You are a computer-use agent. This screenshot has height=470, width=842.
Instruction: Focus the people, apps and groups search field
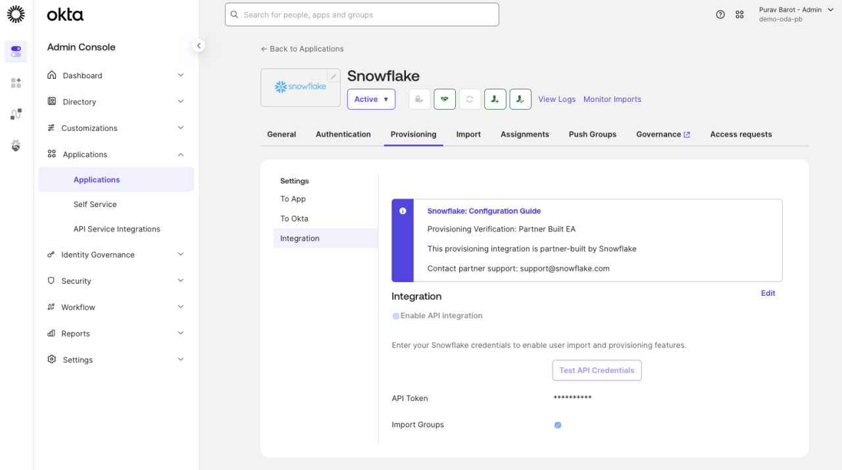(x=362, y=14)
